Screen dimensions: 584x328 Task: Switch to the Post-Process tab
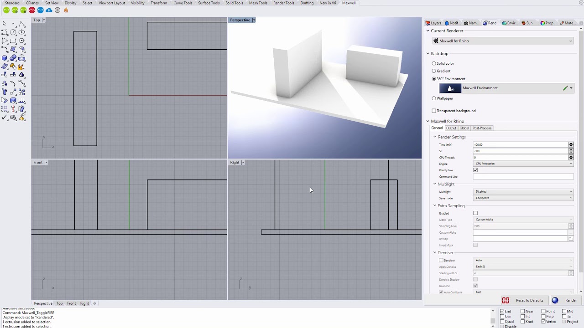coord(482,128)
